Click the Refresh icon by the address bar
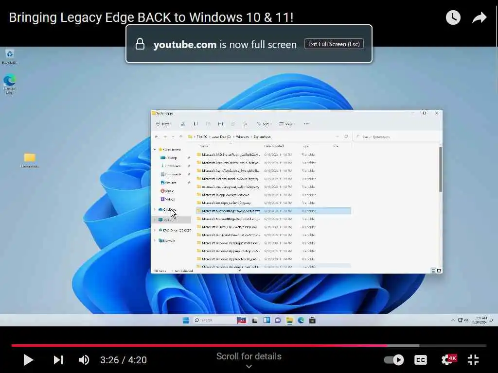This screenshot has width=498, height=373. (x=346, y=136)
